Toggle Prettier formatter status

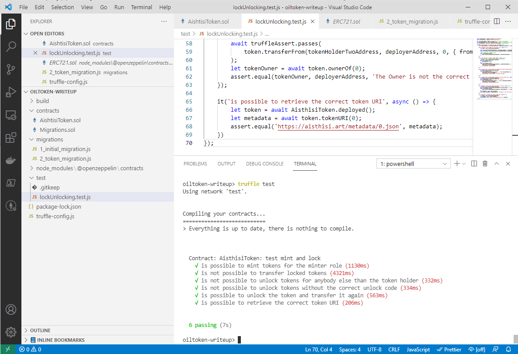449,349
